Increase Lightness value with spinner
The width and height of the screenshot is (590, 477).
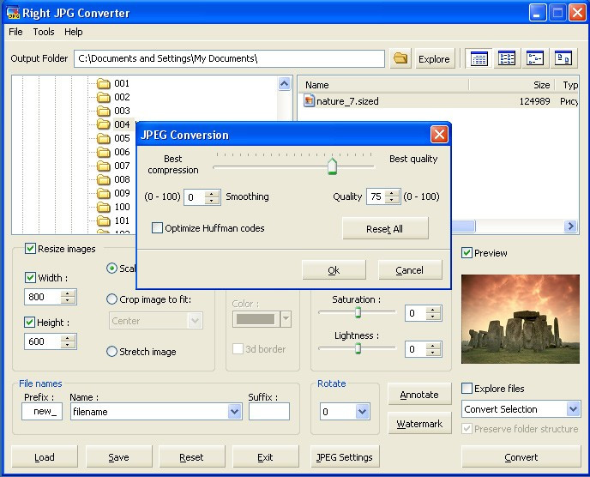point(433,346)
